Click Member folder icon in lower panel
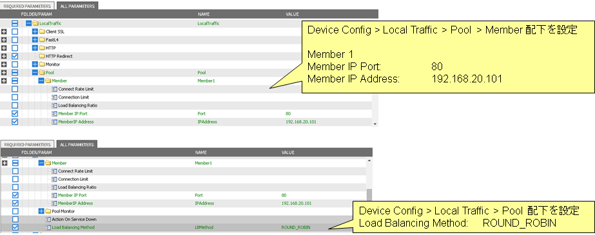The image size is (595, 235). [48, 163]
